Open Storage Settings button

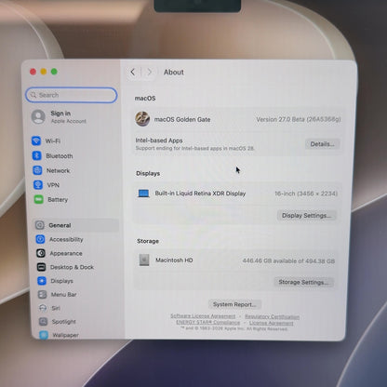(x=303, y=282)
